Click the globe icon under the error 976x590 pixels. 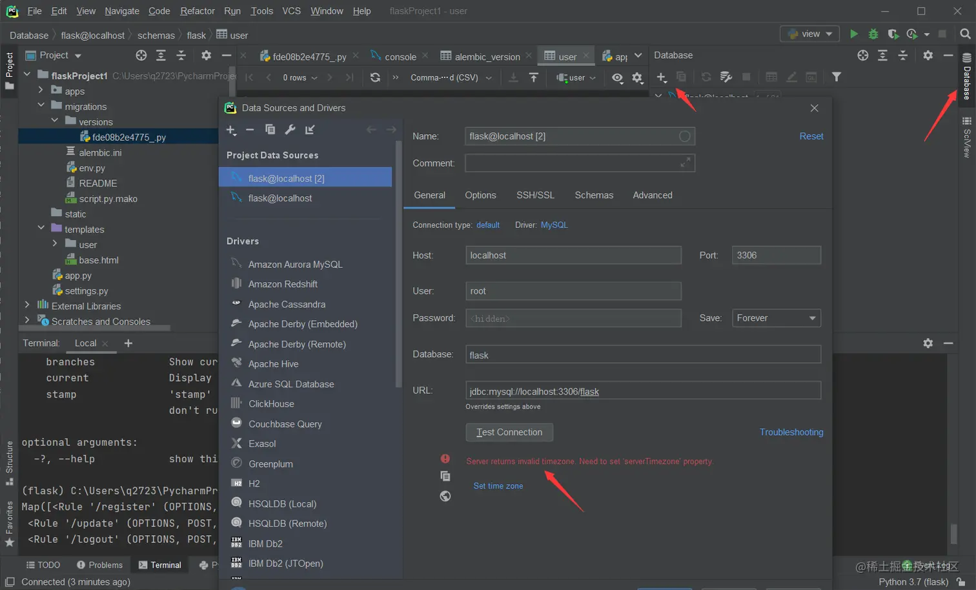coord(445,496)
